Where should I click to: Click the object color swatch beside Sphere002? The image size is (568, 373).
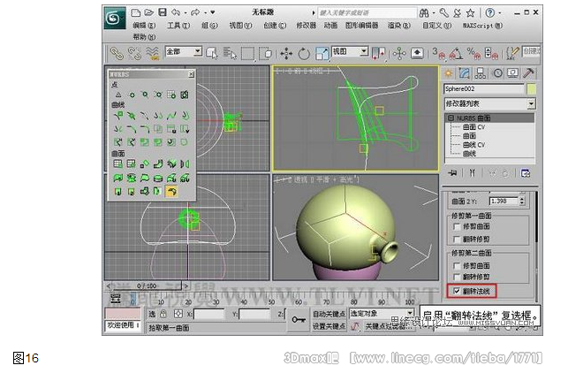[531, 88]
